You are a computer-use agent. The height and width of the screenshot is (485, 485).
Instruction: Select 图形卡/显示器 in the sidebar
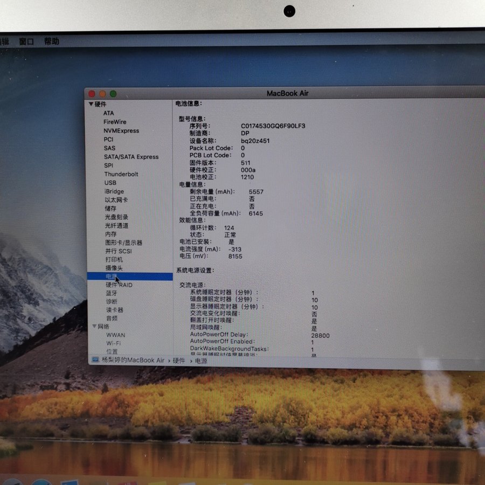pos(124,242)
